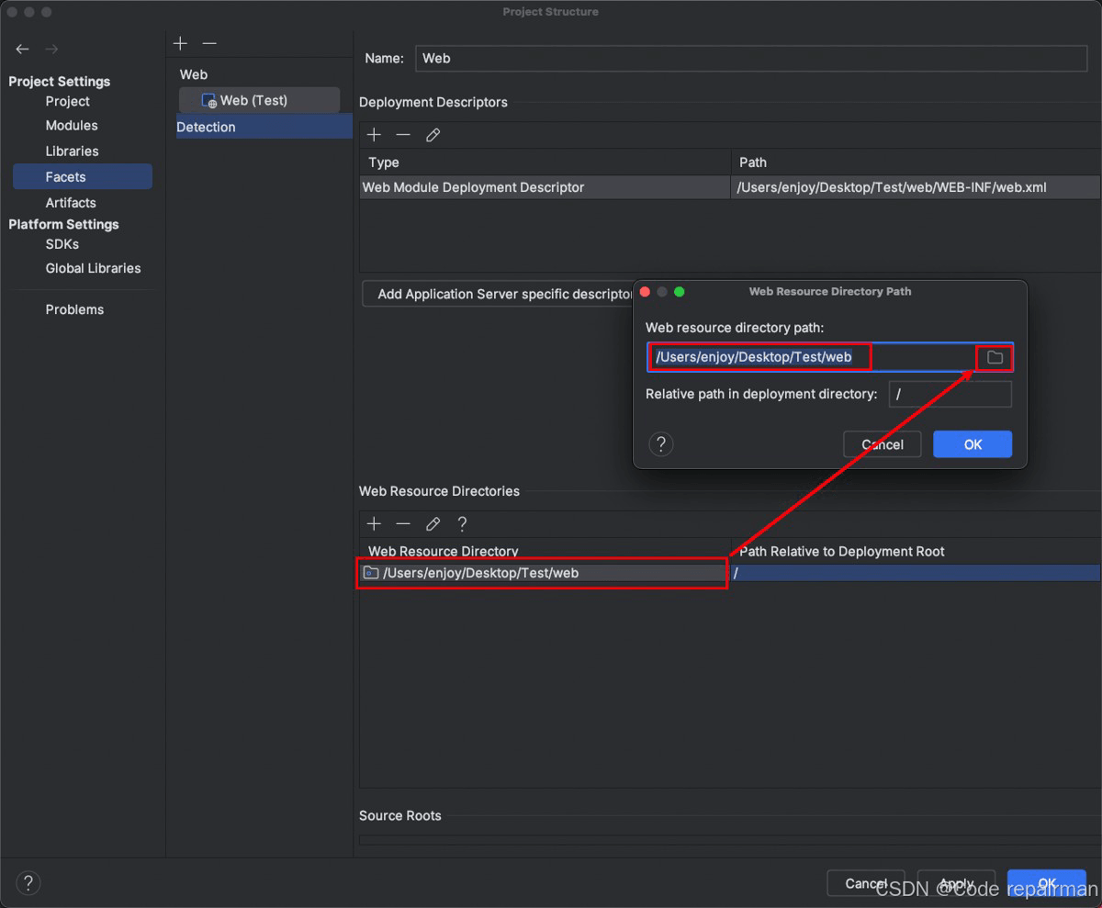1102x908 pixels.
Task: Open help for Web Resource Directories
Action: [463, 524]
